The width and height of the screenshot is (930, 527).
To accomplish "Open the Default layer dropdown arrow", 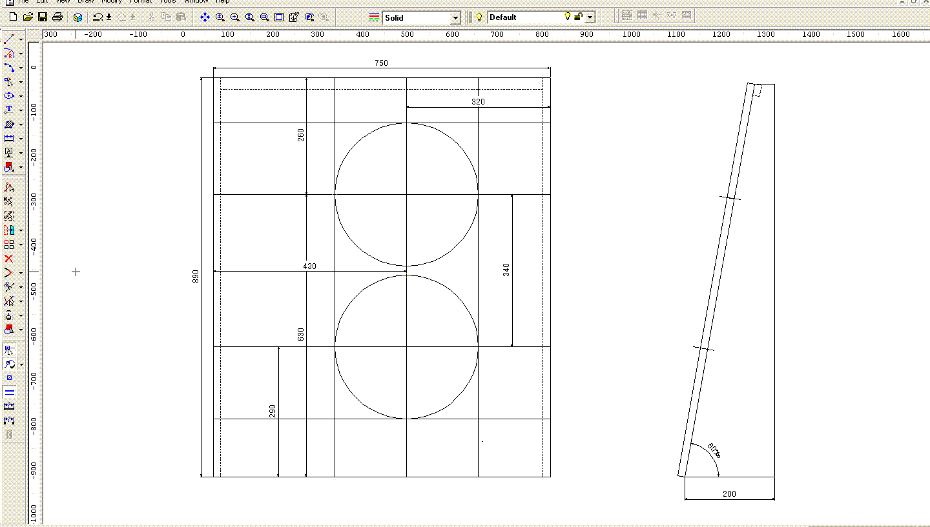I will [590, 17].
